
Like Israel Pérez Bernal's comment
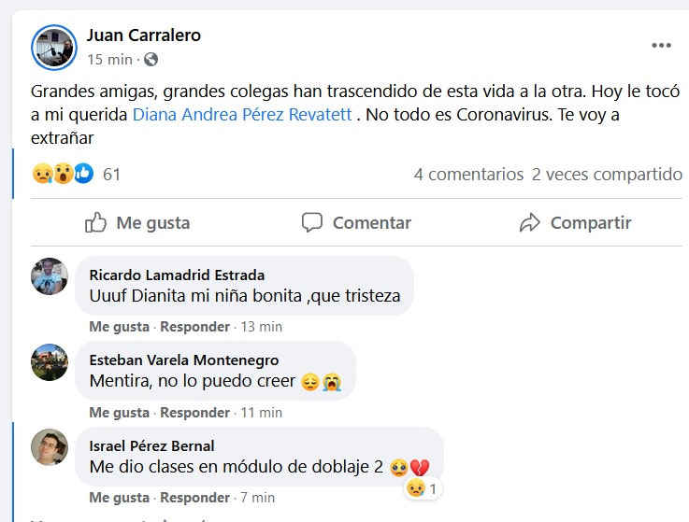(119, 498)
